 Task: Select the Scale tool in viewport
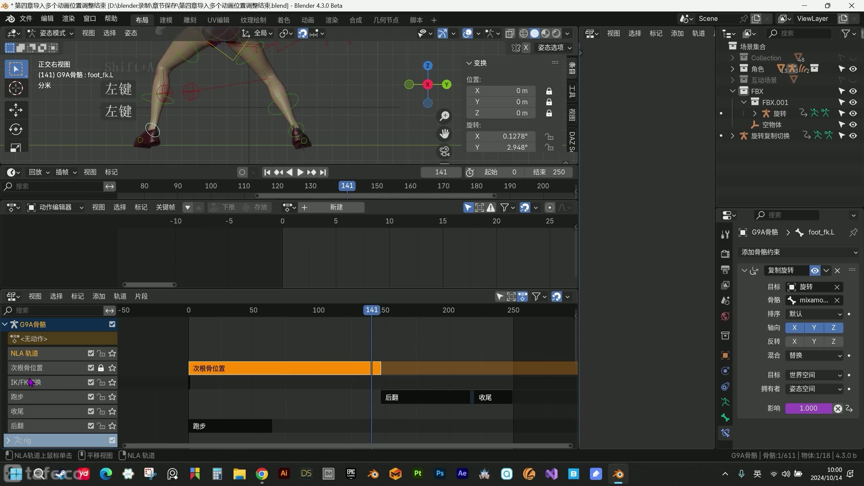coord(16,148)
